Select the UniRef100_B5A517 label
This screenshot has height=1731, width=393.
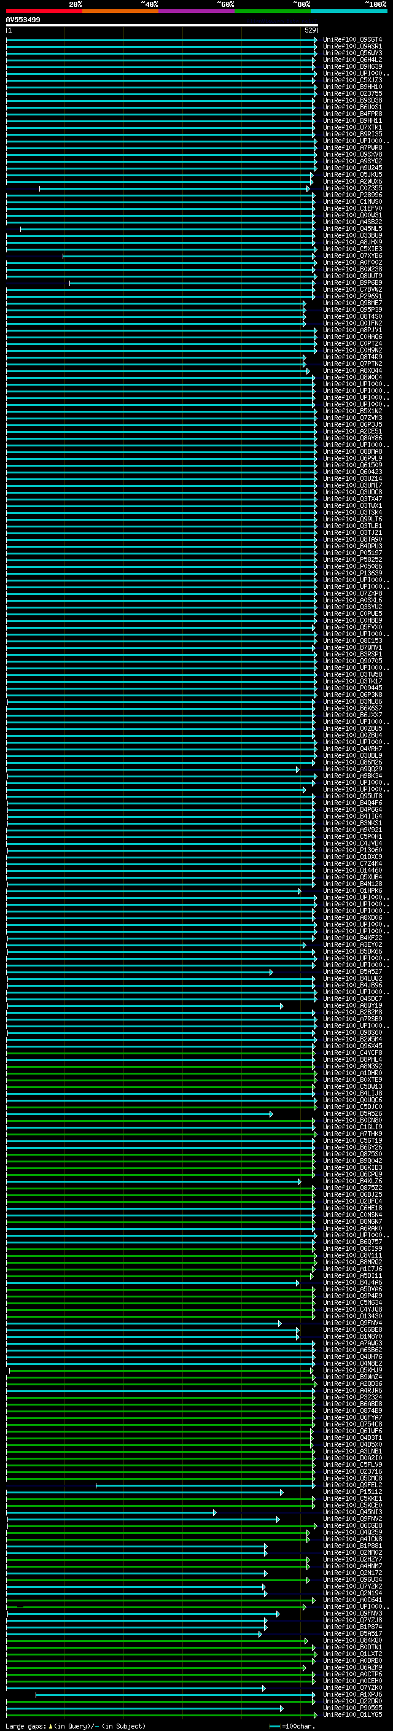click(x=352, y=1633)
